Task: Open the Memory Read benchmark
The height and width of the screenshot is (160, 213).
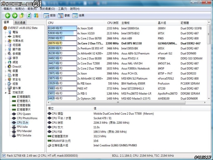Action: click(x=21, y=97)
